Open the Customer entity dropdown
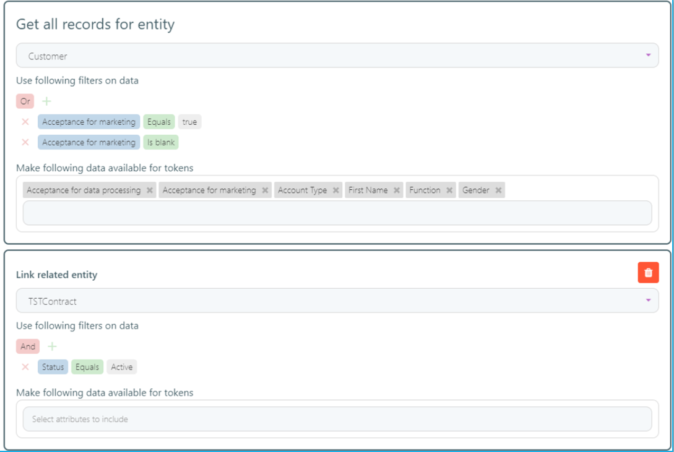Viewport: 674px width, 452px height. coord(337,56)
